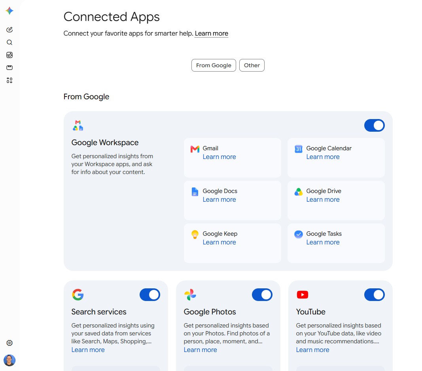Screen dimensions: 422x371
Task: Click the Gmail envelope icon
Action: click(x=195, y=149)
